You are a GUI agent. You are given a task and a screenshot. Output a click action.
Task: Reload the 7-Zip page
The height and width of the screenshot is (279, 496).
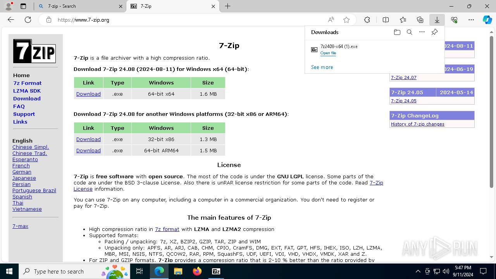pyautogui.click(x=28, y=20)
